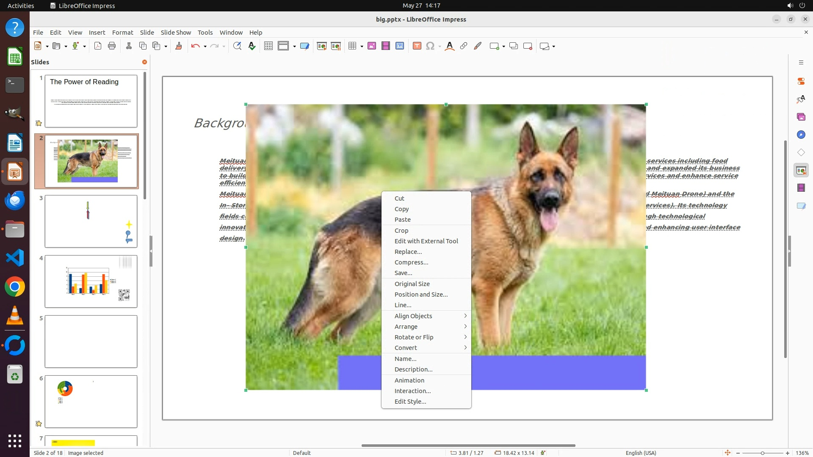Click Insert Chart toolbar icon

coord(400,46)
